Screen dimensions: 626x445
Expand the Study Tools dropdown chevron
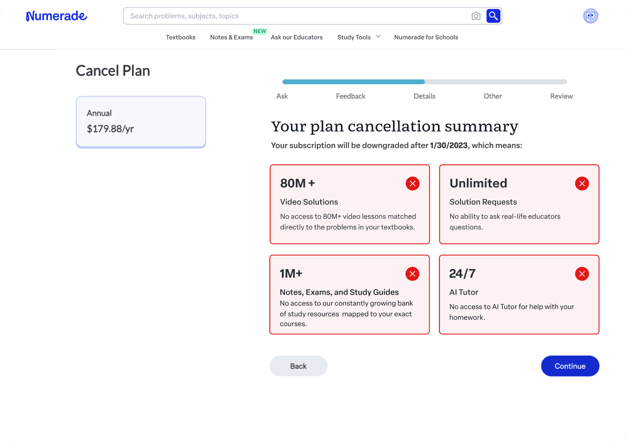click(378, 37)
